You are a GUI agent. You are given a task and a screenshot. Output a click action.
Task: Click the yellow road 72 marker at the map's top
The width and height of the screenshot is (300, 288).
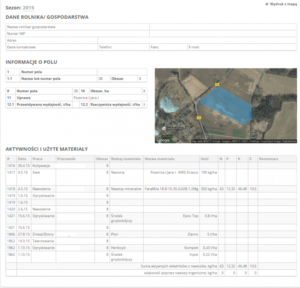click(x=217, y=84)
